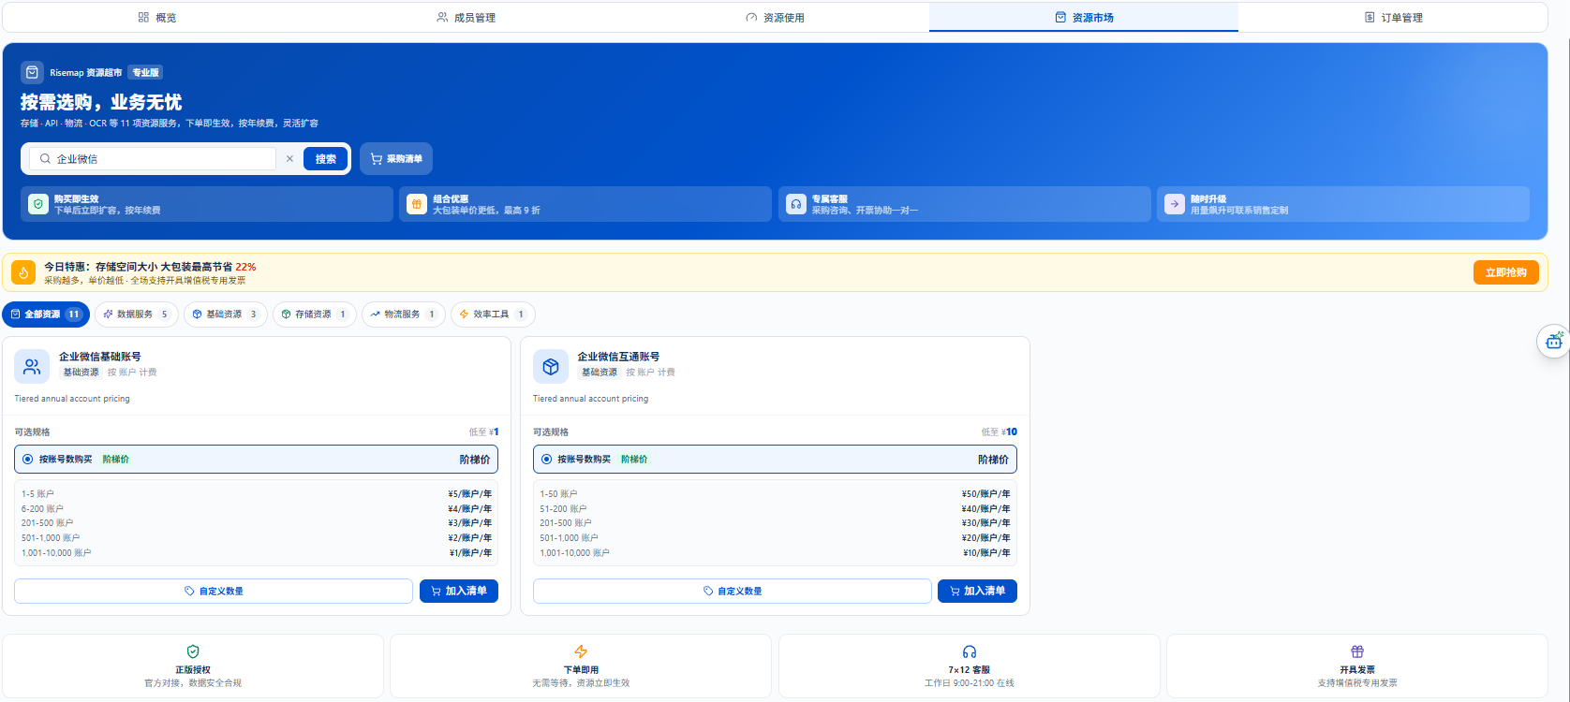Click the lightning icon above 下单即用
The width and height of the screenshot is (1570, 702).
581,651
